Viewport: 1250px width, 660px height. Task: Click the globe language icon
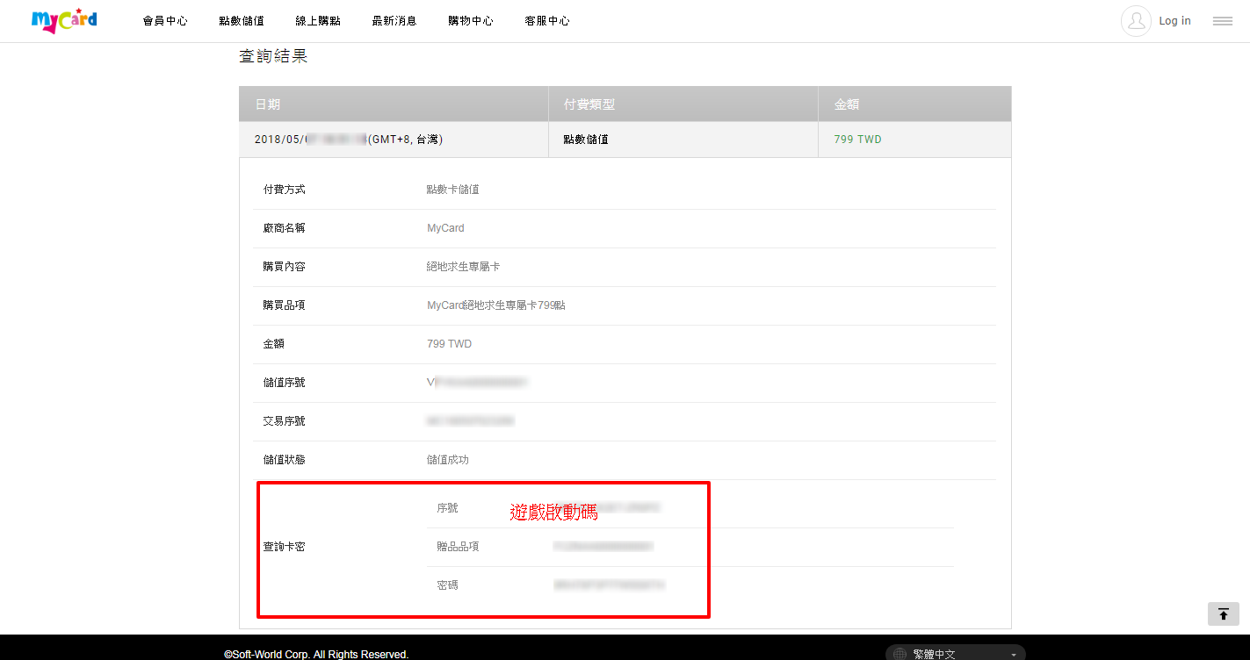(x=900, y=654)
